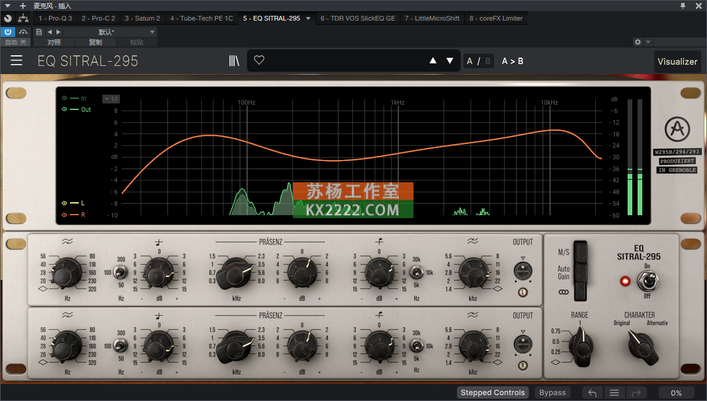Viewport: 707px width, 401px height.
Task: Toggle the R channel visibility eye
Action: (65, 215)
